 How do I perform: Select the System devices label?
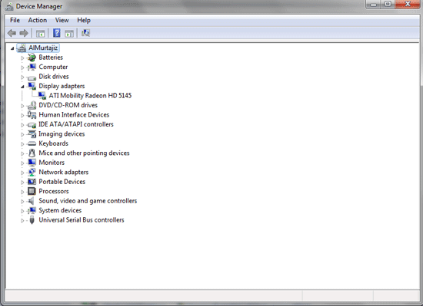click(60, 211)
